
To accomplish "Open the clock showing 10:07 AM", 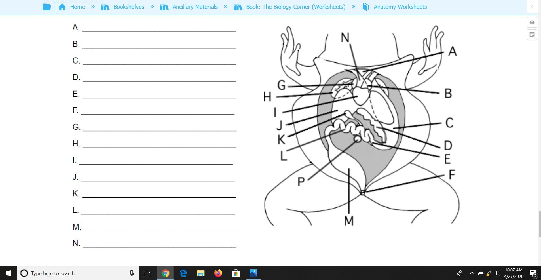I will [514, 273].
